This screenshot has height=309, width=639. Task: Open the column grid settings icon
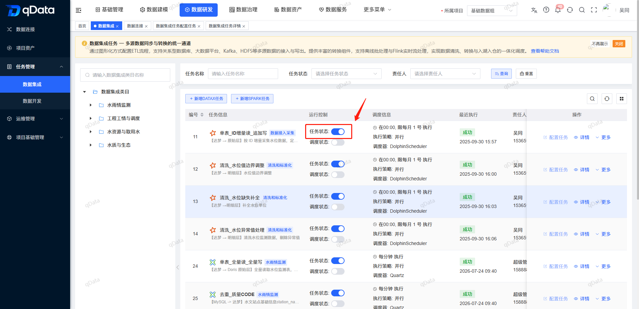pos(622,99)
